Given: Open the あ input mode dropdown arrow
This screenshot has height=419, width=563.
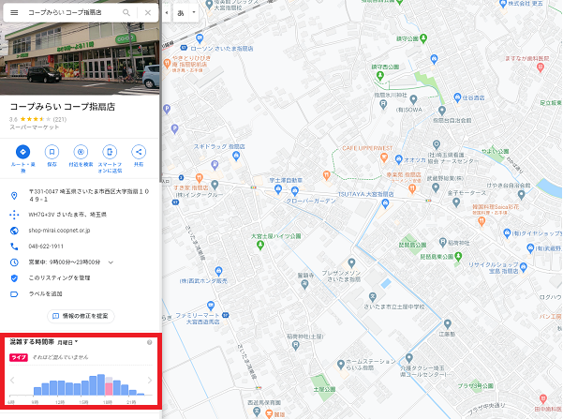Looking at the screenshot, I should coord(194,12).
